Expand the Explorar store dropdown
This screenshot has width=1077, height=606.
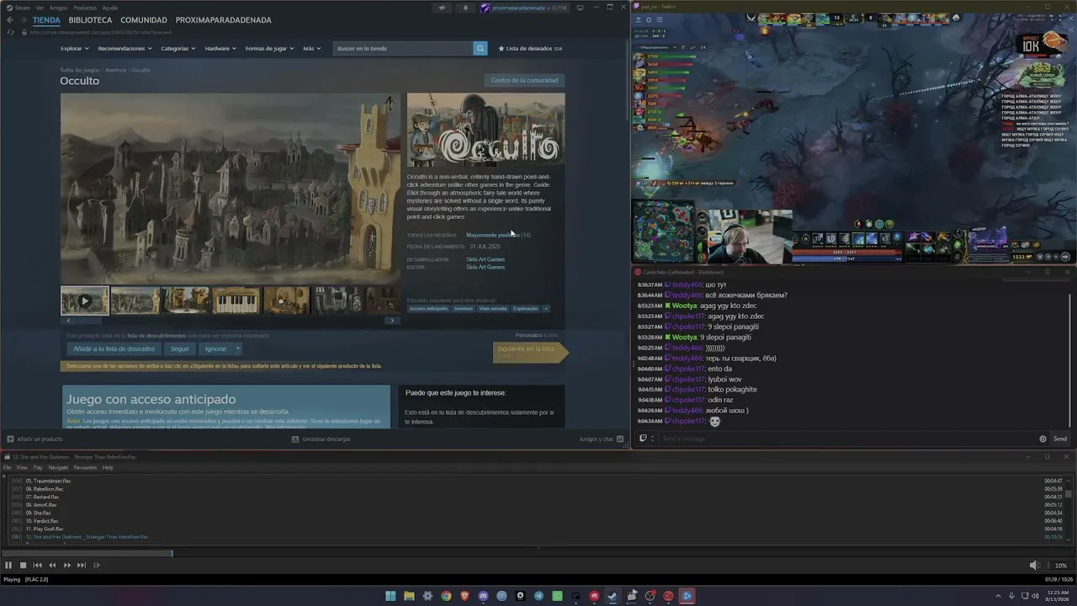tap(74, 48)
